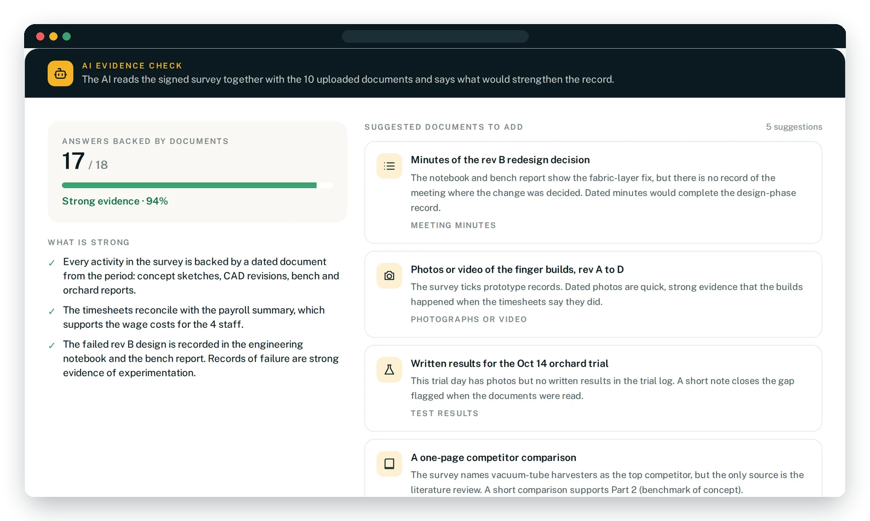Click the checkmark beside 'Every activity in the survey'
Viewport: 870px width, 521px height.
pyautogui.click(x=51, y=263)
